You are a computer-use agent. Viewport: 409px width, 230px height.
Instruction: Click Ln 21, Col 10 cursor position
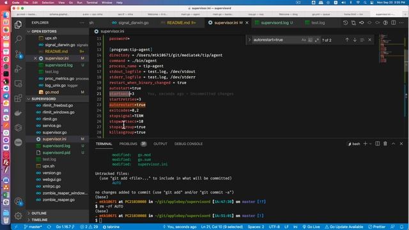click(222, 227)
